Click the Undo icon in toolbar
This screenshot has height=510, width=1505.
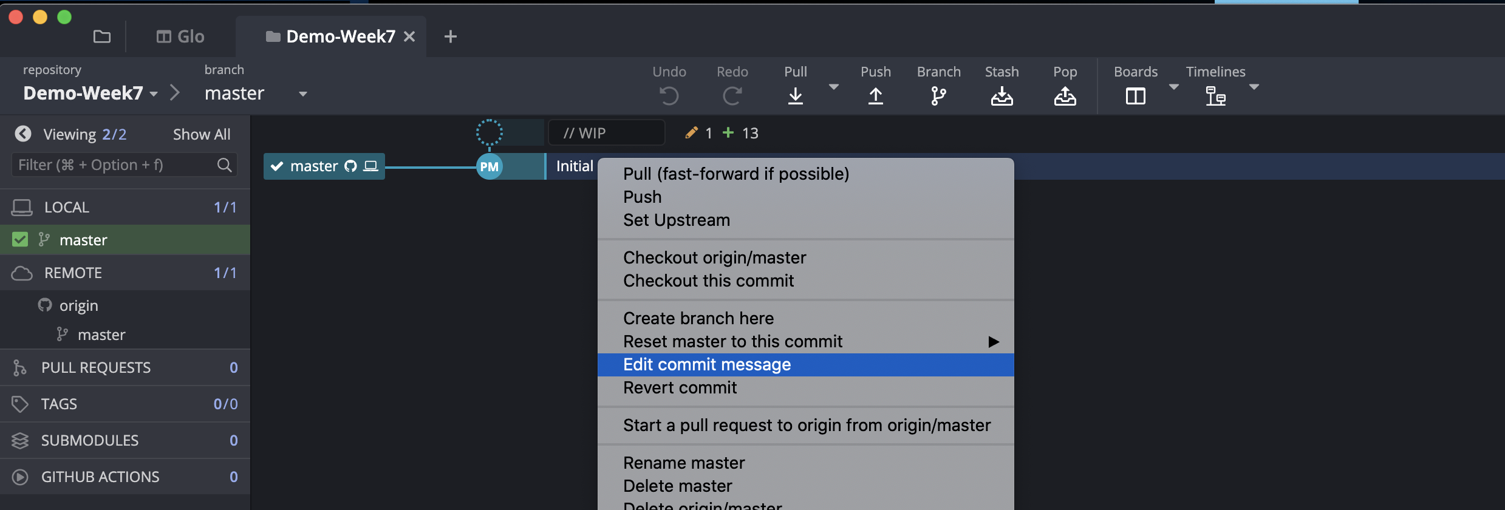click(669, 96)
